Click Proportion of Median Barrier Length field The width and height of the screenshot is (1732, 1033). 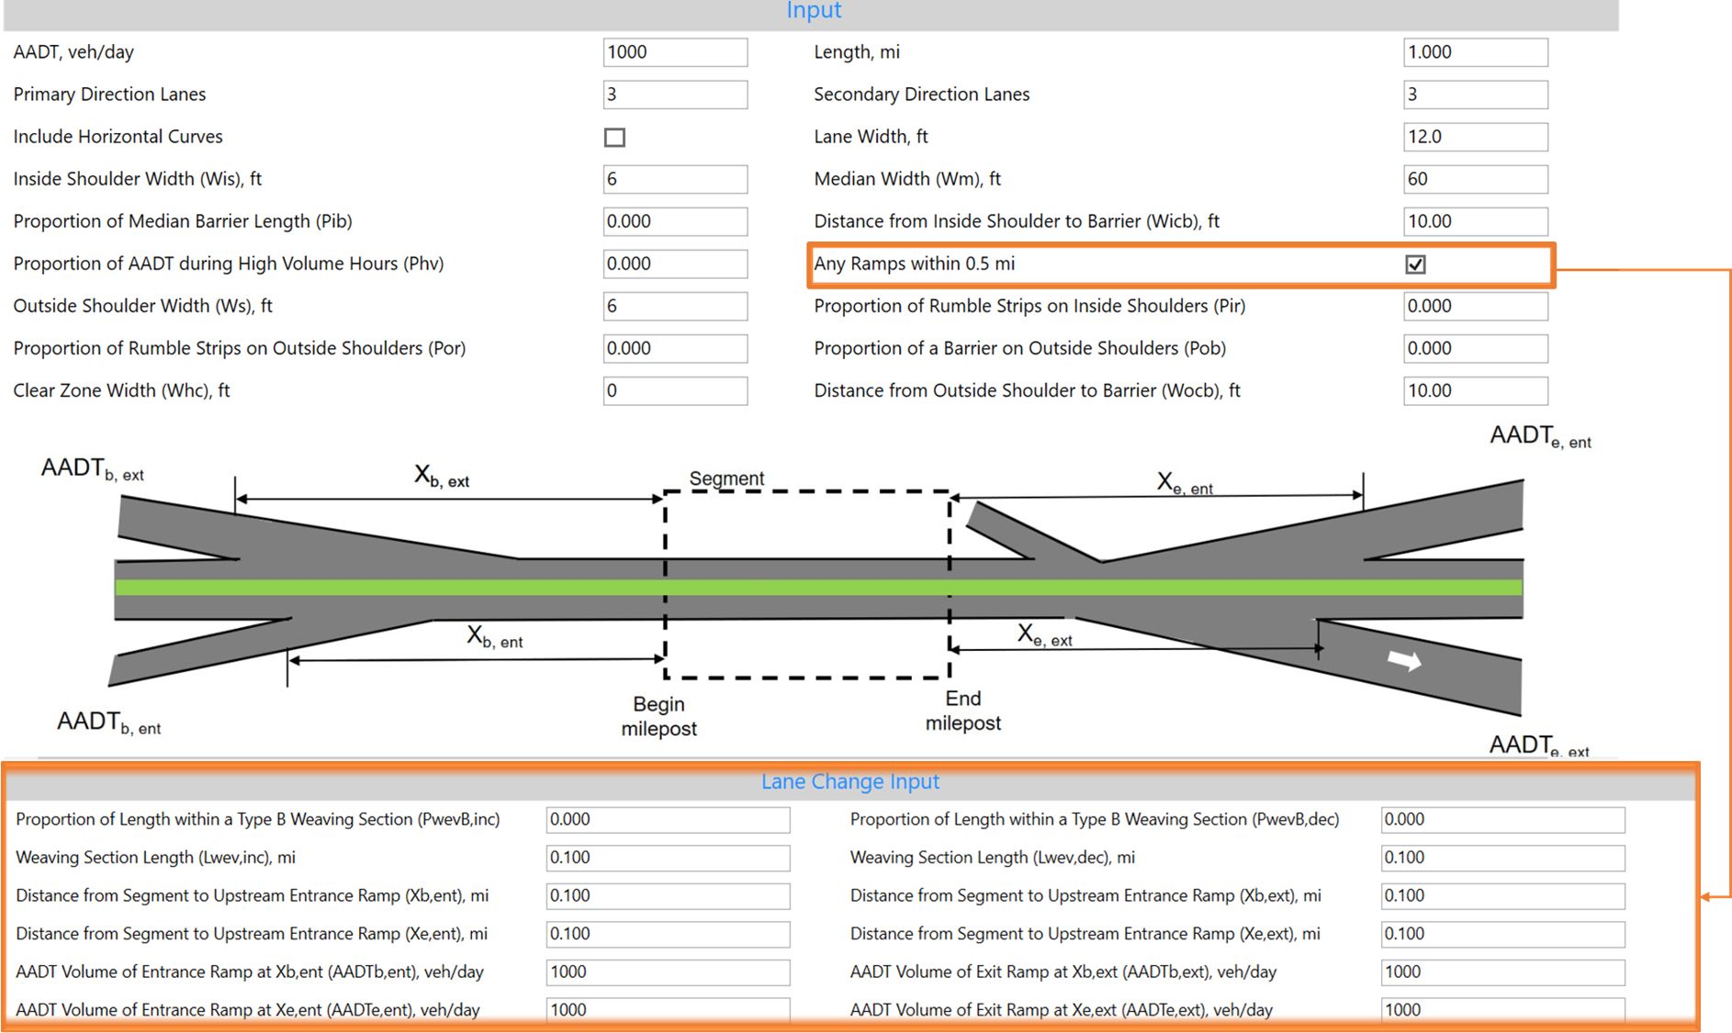pos(674,221)
